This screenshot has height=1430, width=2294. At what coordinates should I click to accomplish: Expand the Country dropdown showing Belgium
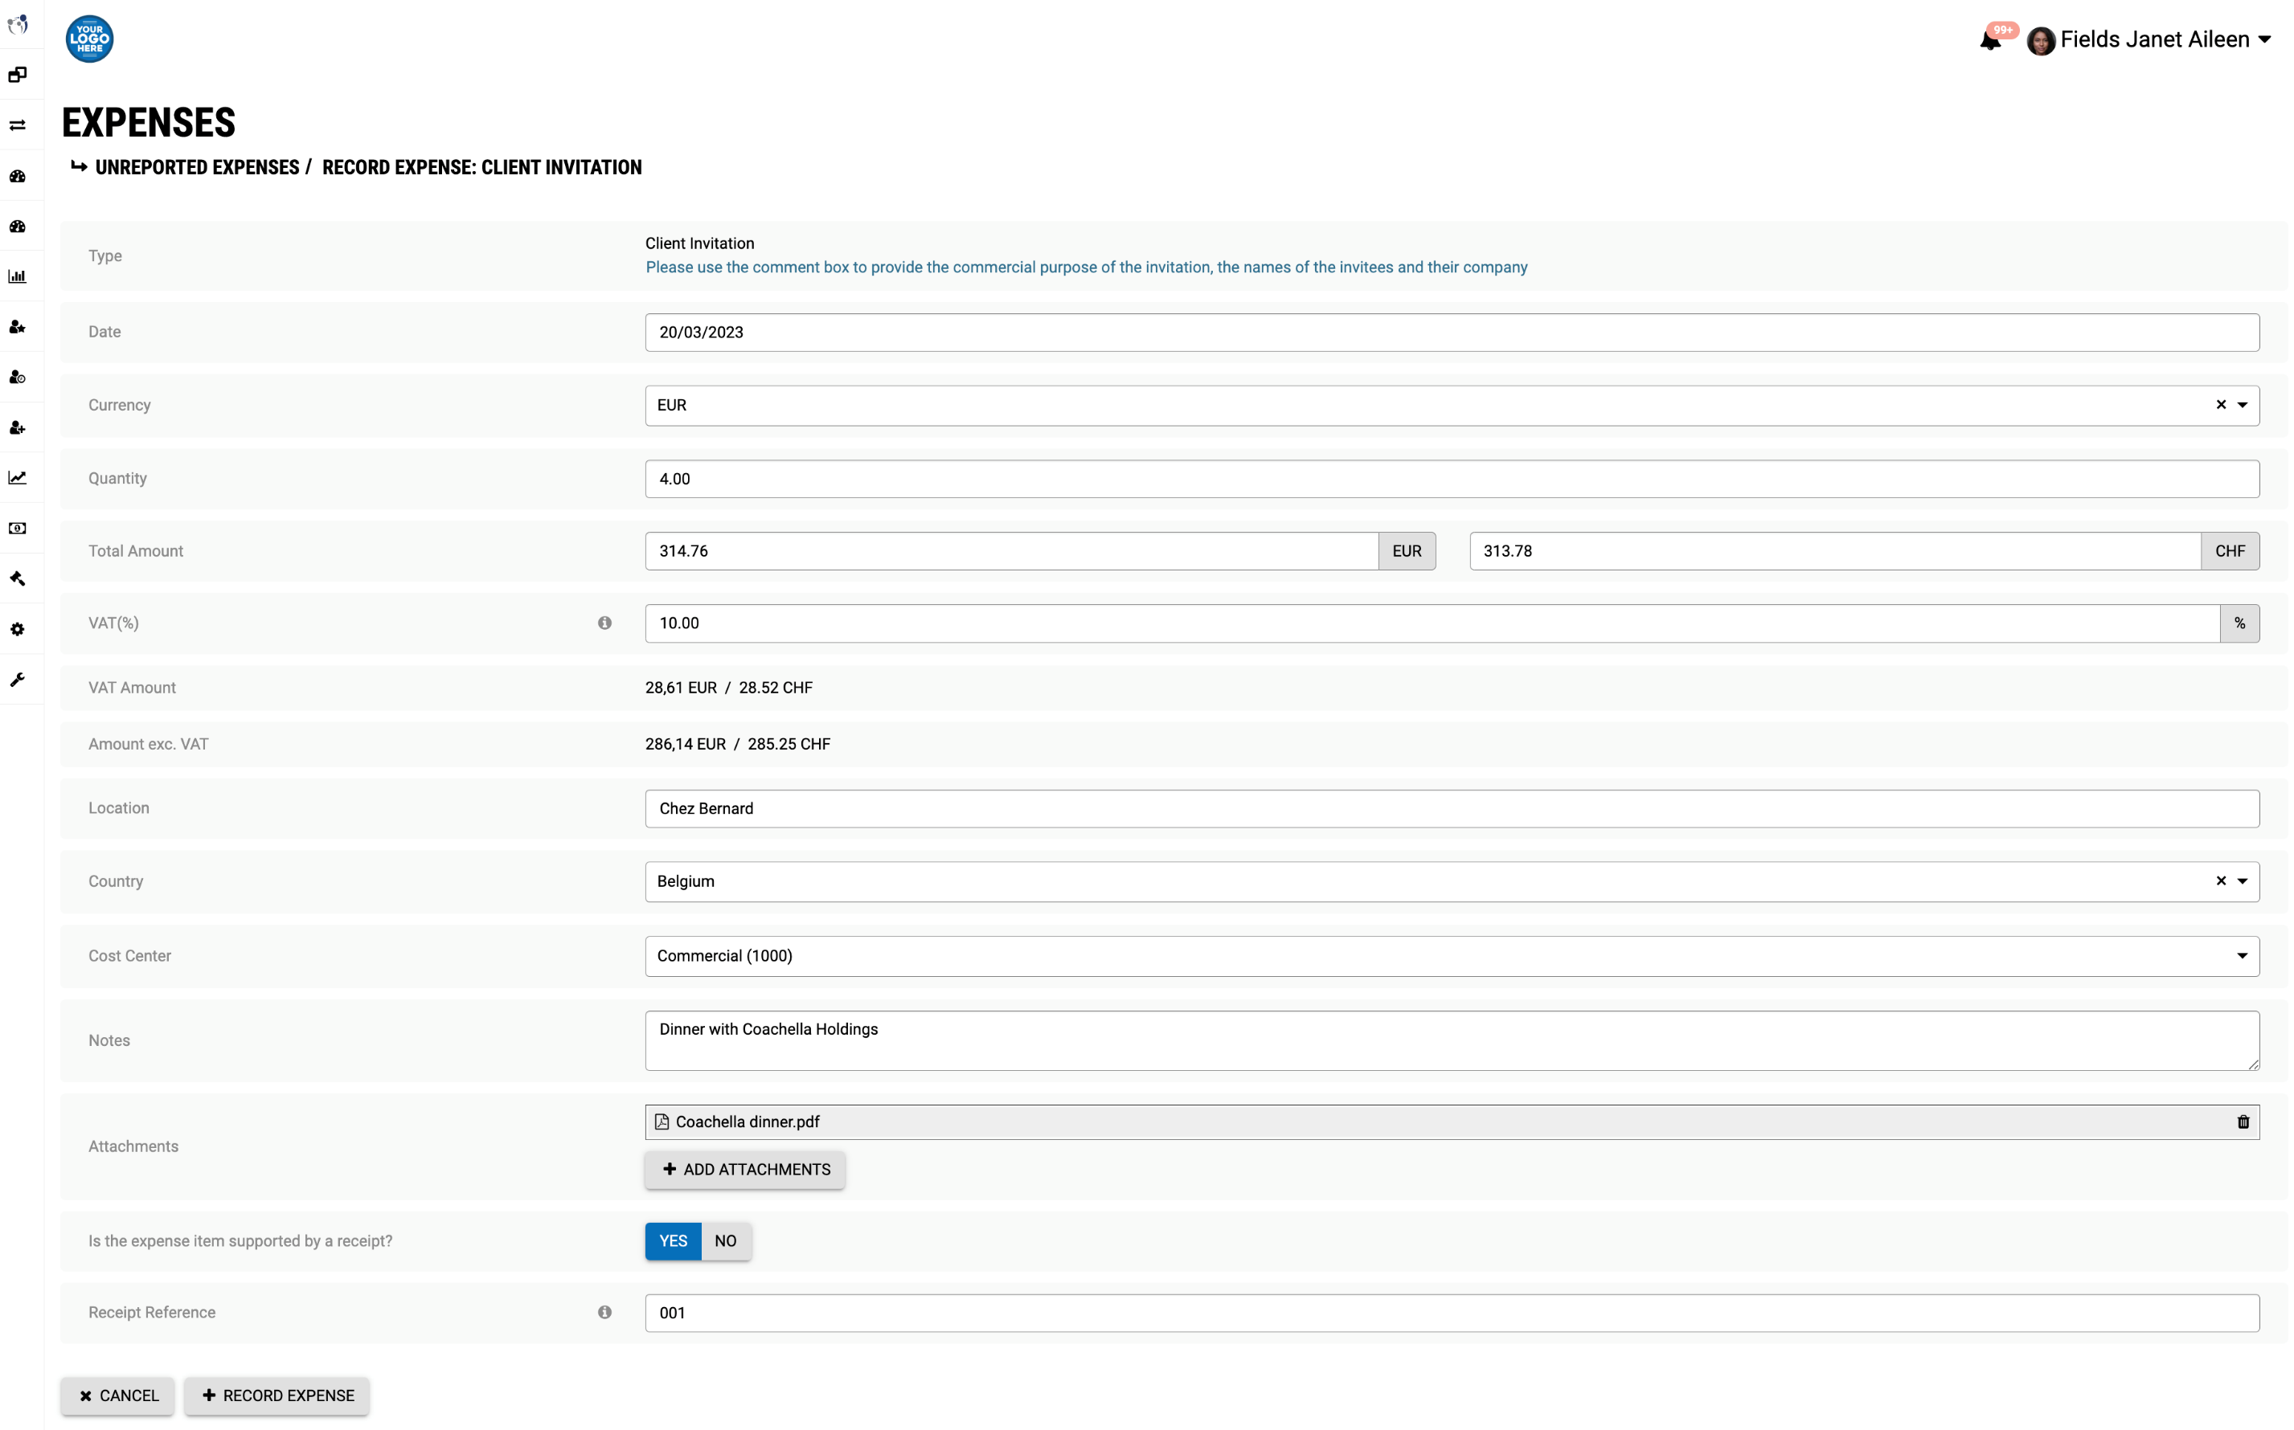pos(2242,881)
